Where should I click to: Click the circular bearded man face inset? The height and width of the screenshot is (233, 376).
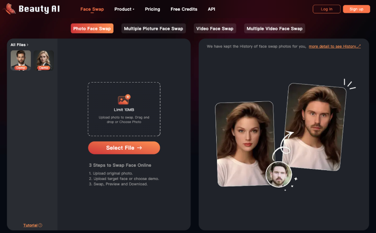coord(278,174)
